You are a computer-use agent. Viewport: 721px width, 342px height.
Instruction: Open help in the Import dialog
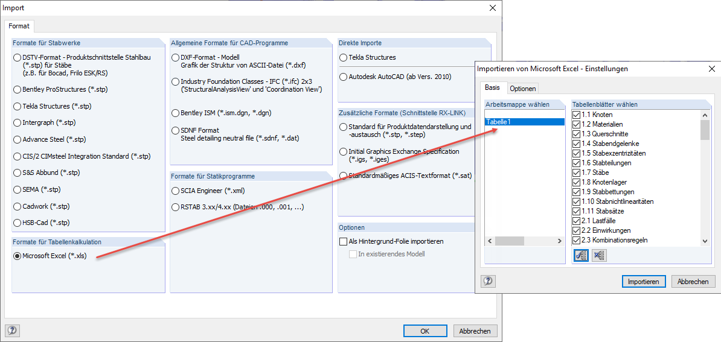coord(13,331)
